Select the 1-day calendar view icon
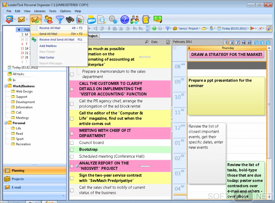Screen dimensions: 275x203 [x=226, y=42]
